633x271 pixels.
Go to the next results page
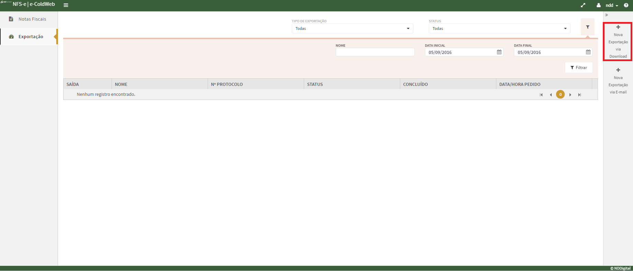click(x=570, y=95)
